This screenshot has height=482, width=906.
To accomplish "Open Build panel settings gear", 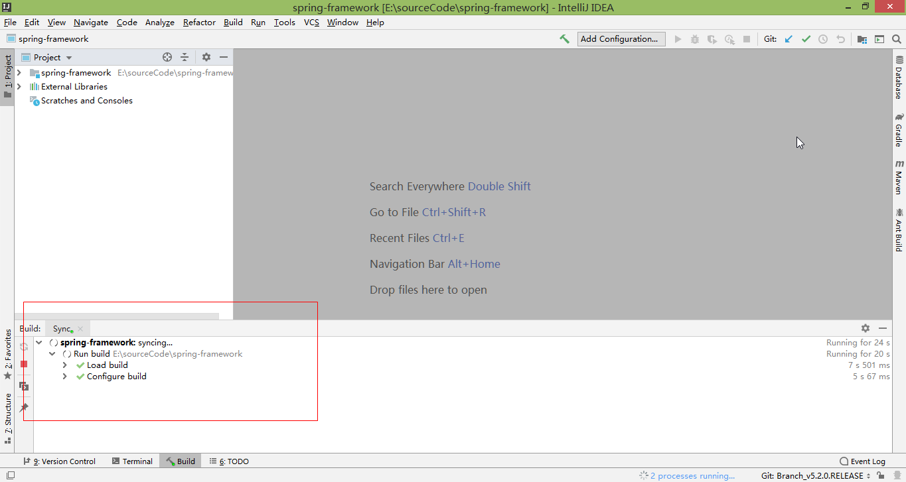I will point(866,328).
